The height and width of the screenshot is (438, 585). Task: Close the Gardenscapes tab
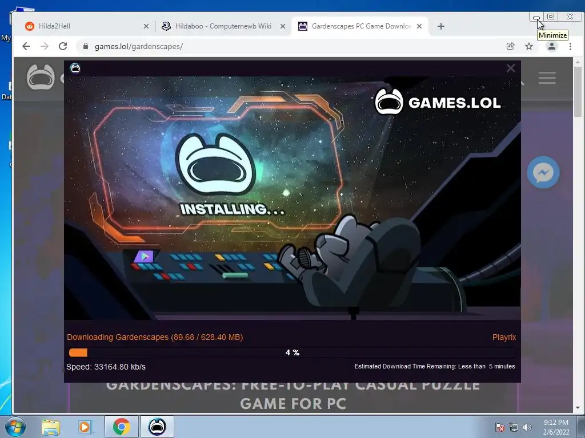point(419,26)
